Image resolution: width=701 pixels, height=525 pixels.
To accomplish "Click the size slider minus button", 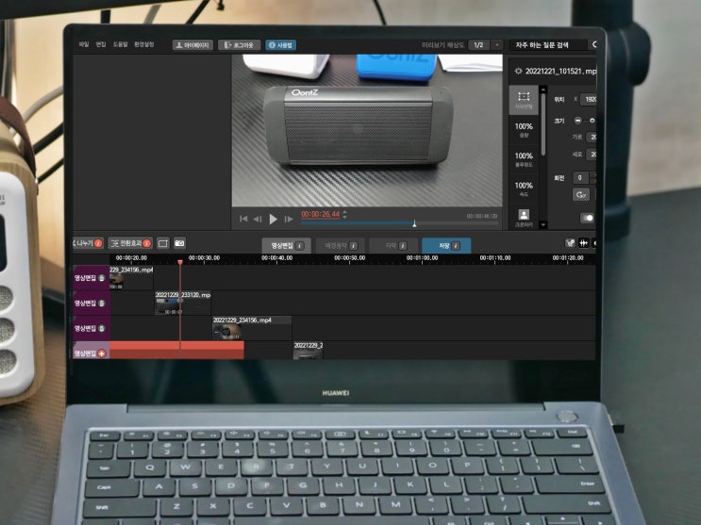I will 578,121.
